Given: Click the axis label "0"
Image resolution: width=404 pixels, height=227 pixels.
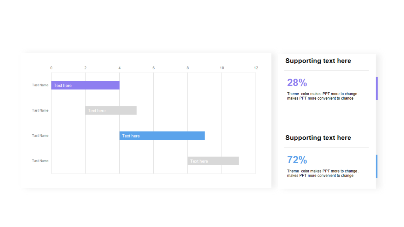Looking at the screenshot, I should tap(51, 68).
